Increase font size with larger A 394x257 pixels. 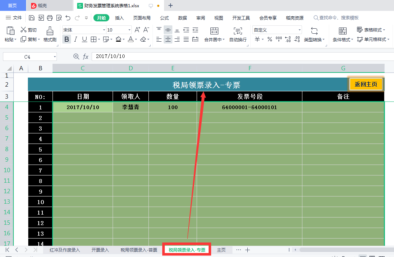point(137,30)
